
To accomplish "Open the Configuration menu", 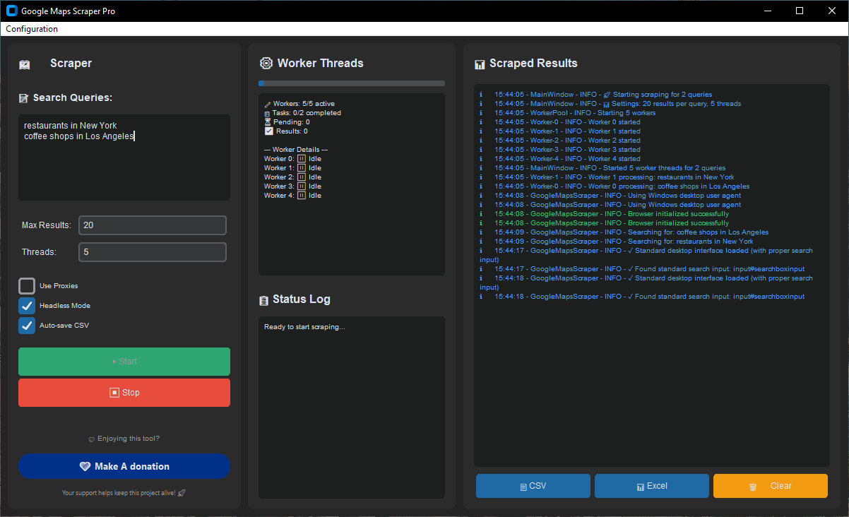I will 32,29.
